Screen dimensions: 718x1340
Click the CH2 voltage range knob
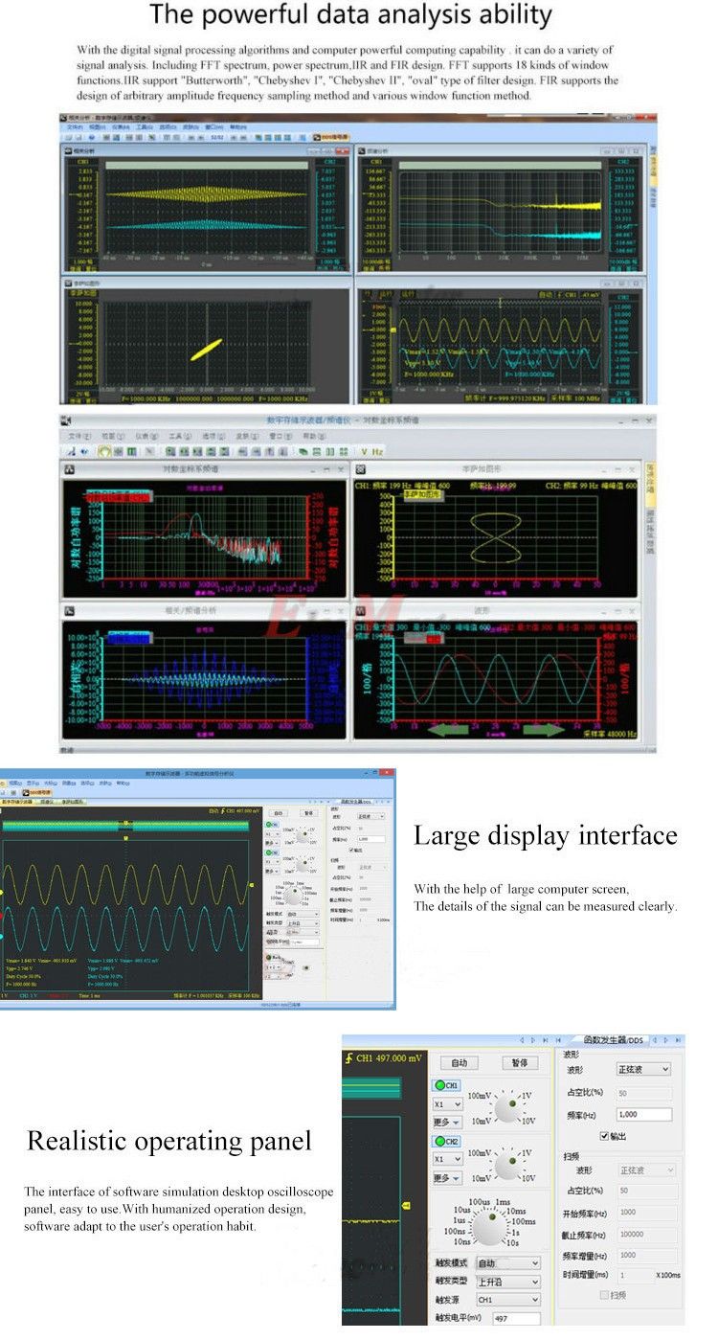tap(506, 1165)
